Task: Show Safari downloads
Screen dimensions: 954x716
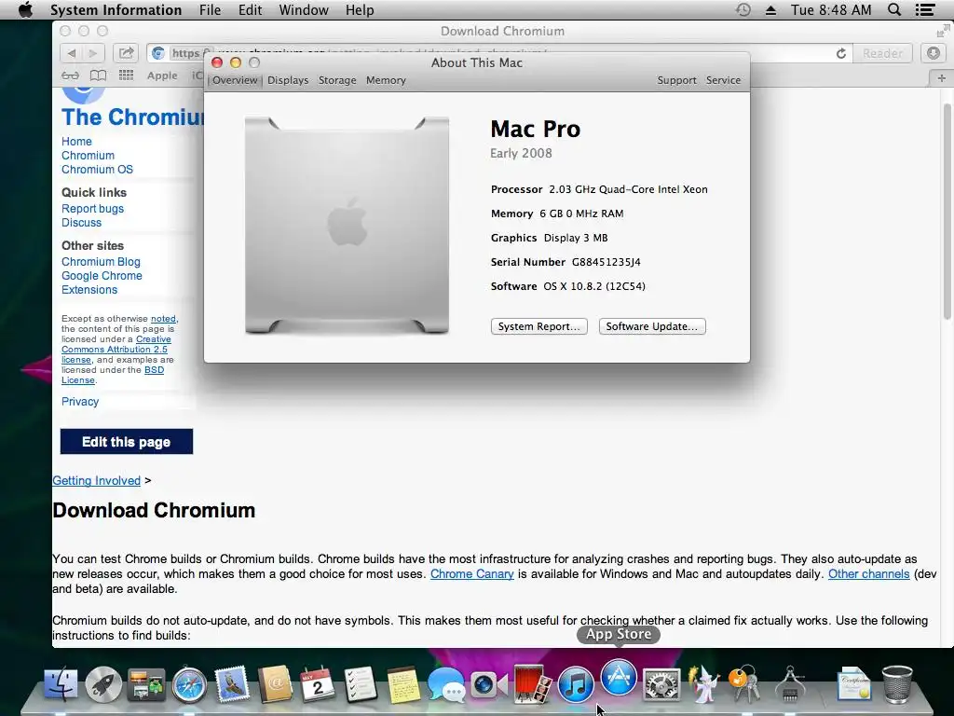Action: coord(934,53)
